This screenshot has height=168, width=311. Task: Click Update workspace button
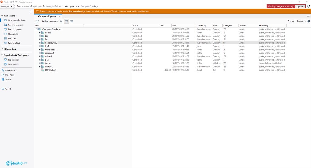click(50, 21)
